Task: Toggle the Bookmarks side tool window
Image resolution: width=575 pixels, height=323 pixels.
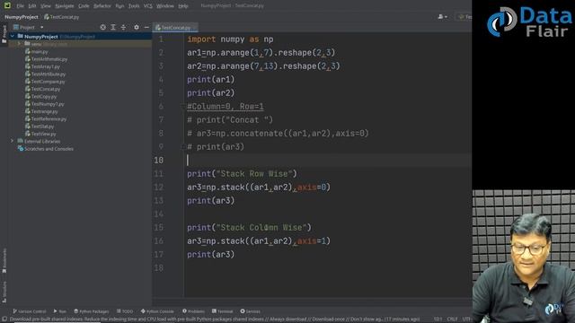Action: pos(4,261)
